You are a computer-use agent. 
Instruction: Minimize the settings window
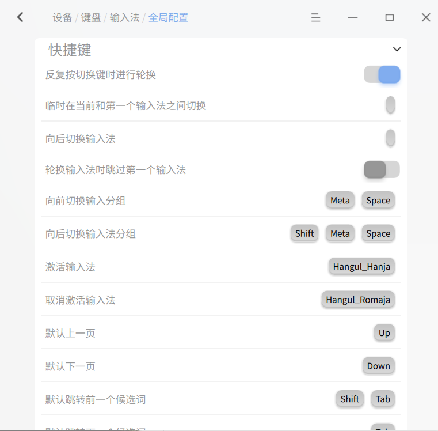tap(353, 17)
